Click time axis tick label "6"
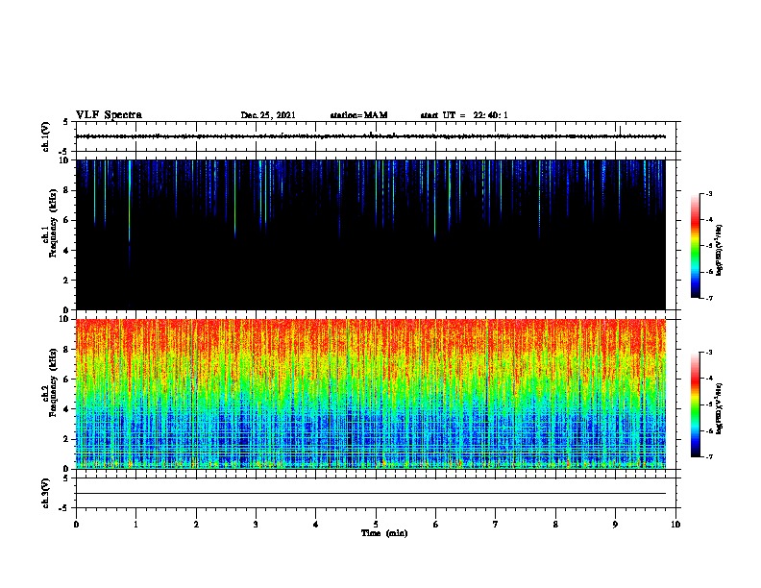The image size is (761, 588). coord(436,525)
